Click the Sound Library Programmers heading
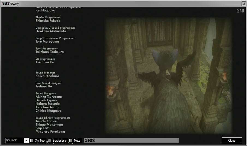The image size is (247, 146). tap(53, 118)
